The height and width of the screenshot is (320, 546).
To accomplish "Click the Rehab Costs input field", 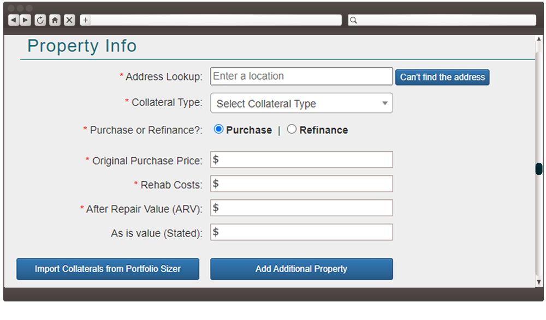I will (301, 184).
